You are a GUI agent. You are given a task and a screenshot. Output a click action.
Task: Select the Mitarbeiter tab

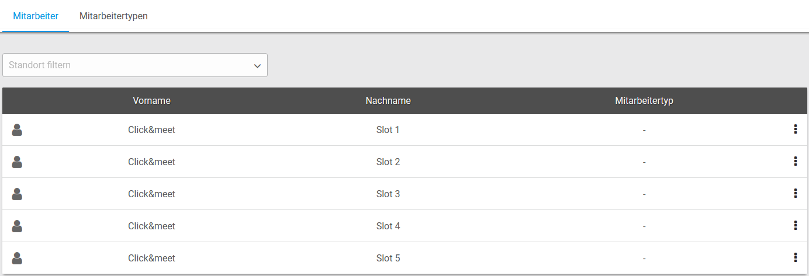pyautogui.click(x=36, y=16)
